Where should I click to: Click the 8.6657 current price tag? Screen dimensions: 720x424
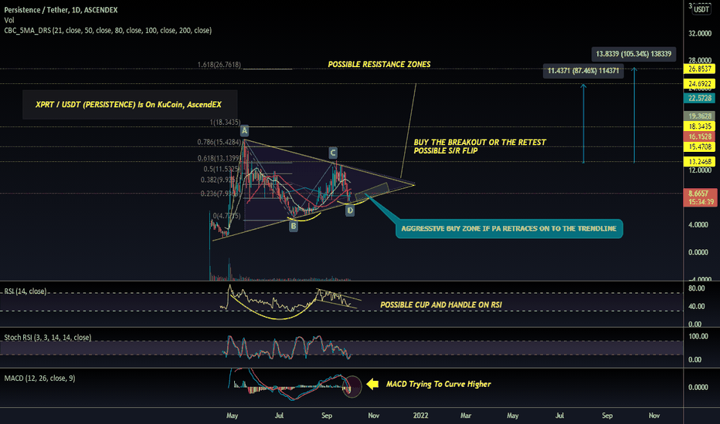pyautogui.click(x=700, y=193)
